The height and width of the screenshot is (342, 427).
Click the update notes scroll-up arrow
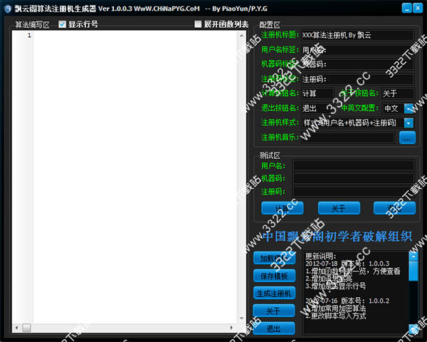pyautogui.click(x=413, y=256)
